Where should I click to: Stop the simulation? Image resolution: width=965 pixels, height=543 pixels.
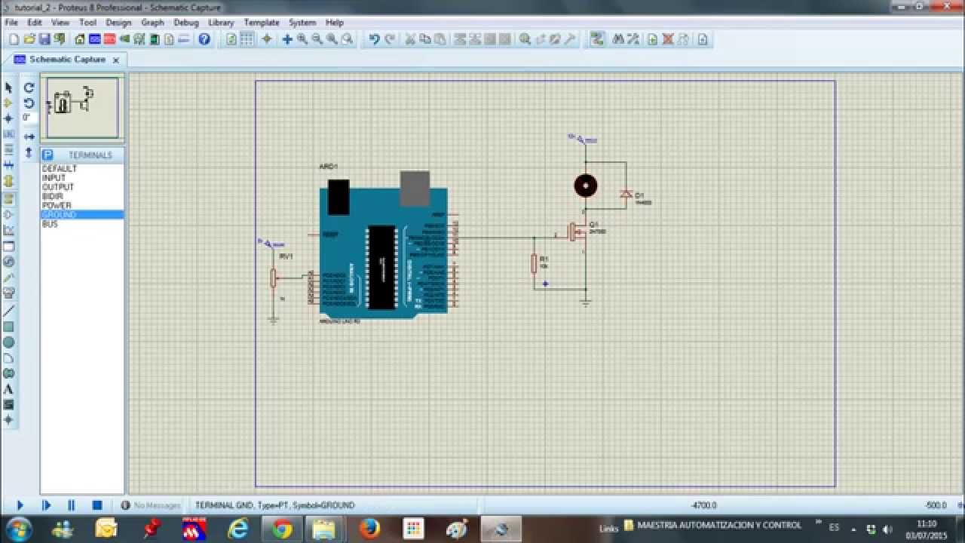[x=97, y=505]
